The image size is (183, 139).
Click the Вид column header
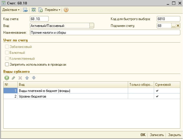pyautogui.click(x=73, y=85)
